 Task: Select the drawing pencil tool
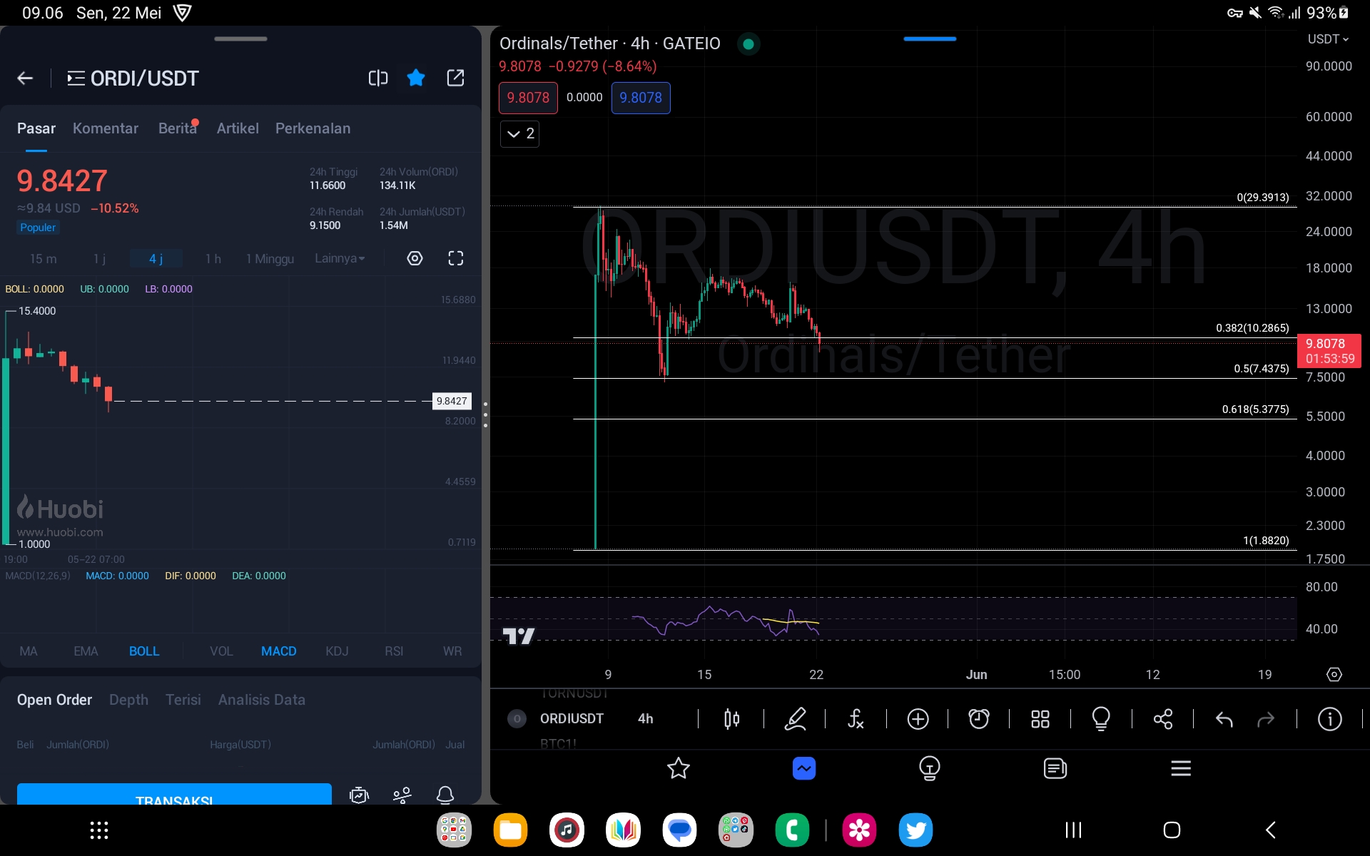click(x=795, y=718)
